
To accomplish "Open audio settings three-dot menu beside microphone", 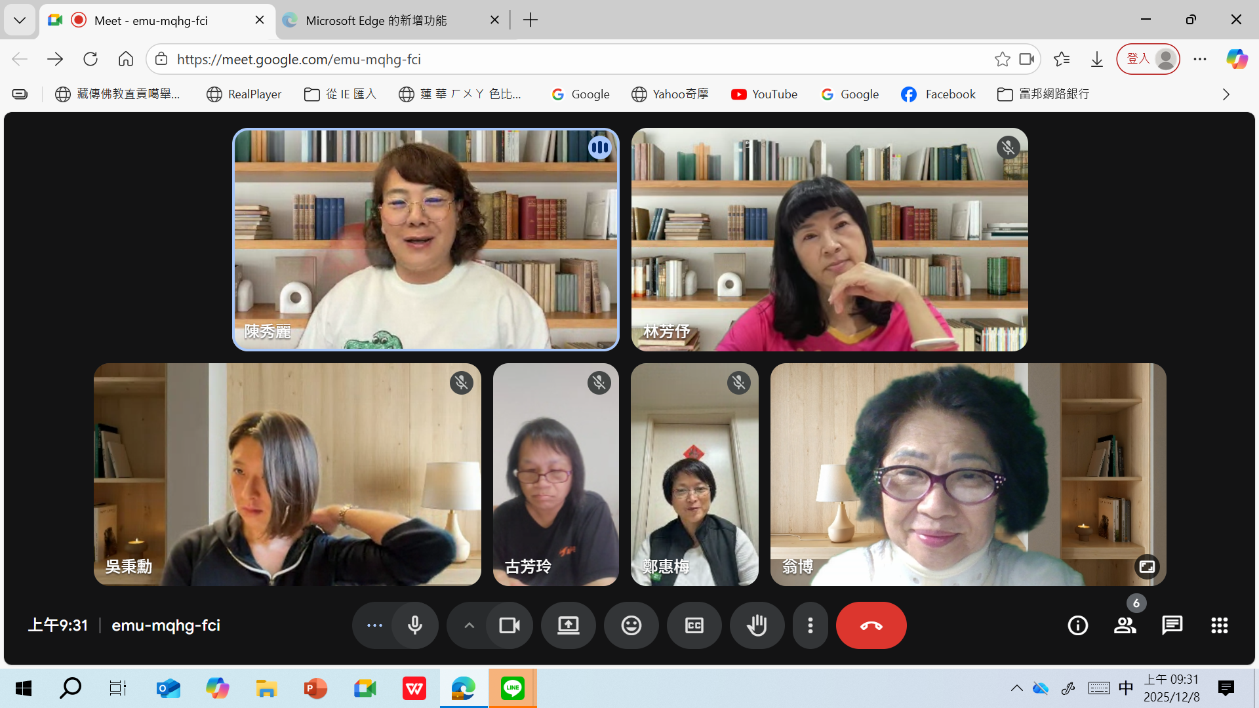I will pos(374,625).
